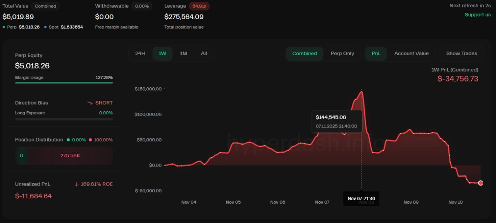Viewport: 496px width, 223px height.
Task: Switch to the 1M time range
Action: pyautogui.click(x=183, y=54)
